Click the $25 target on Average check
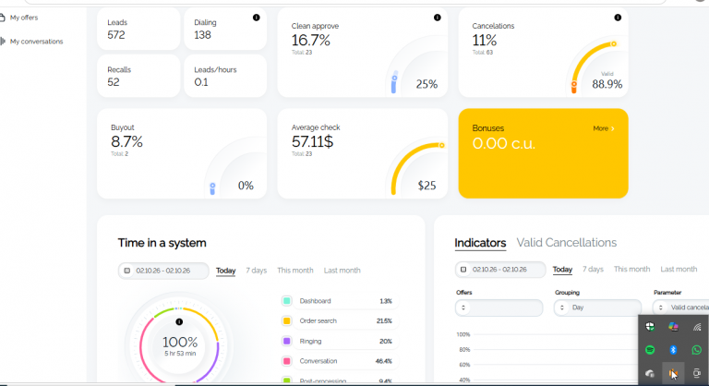Viewport: 709px width, 386px height. tap(427, 186)
